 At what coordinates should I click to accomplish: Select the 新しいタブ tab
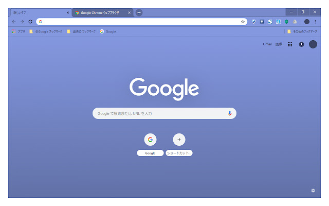pos(40,12)
